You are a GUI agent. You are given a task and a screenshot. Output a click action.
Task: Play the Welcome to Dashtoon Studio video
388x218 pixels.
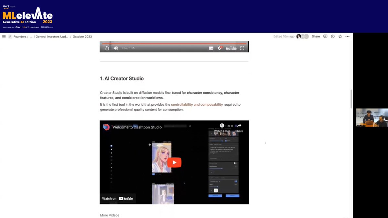pyautogui.click(x=174, y=162)
